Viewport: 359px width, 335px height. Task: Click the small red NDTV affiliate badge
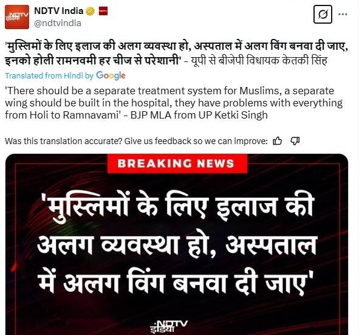tap(103, 11)
